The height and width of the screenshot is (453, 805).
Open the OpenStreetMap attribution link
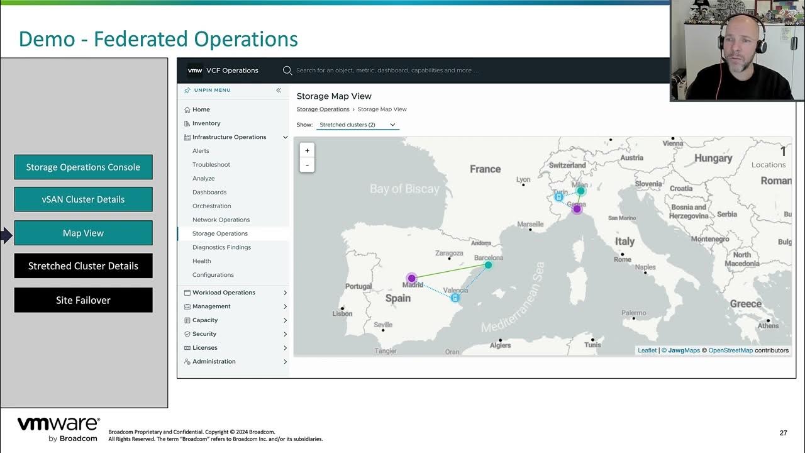coord(730,350)
